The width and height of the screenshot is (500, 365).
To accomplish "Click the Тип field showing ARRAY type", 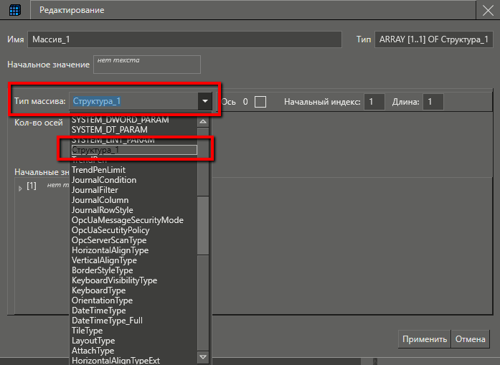I will click(x=434, y=39).
